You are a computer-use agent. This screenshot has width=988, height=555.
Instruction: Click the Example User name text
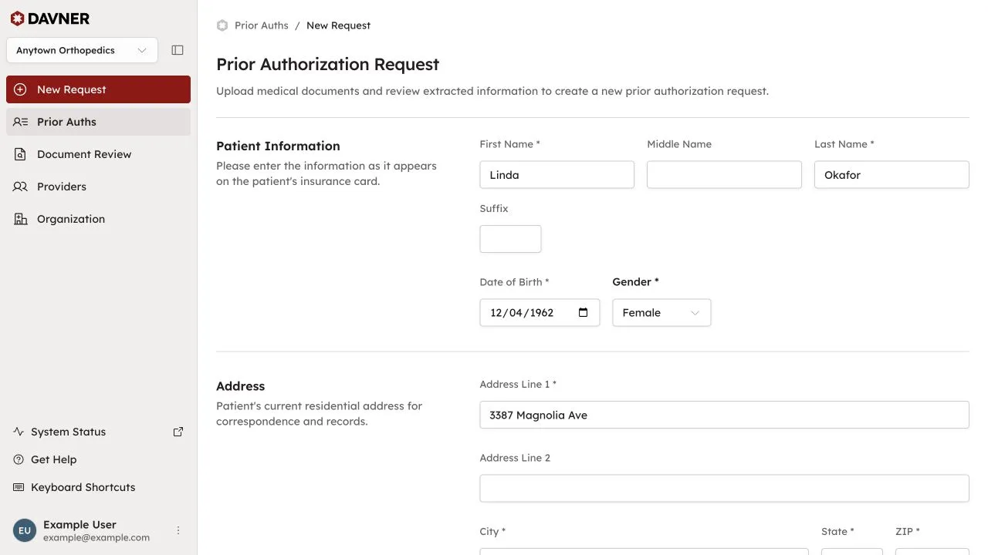[x=80, y=524]
